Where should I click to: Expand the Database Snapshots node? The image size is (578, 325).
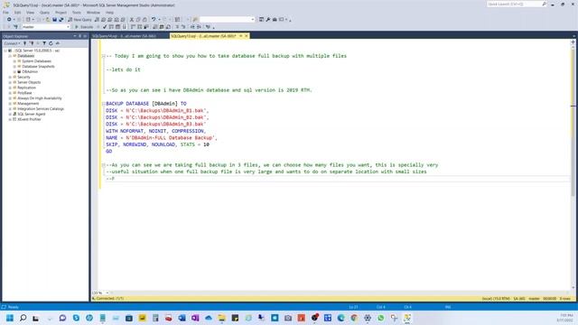click(x=14, y=66)
